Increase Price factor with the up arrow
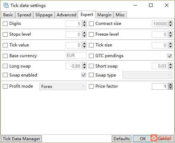175x143 pixels. tap(171, 85)
